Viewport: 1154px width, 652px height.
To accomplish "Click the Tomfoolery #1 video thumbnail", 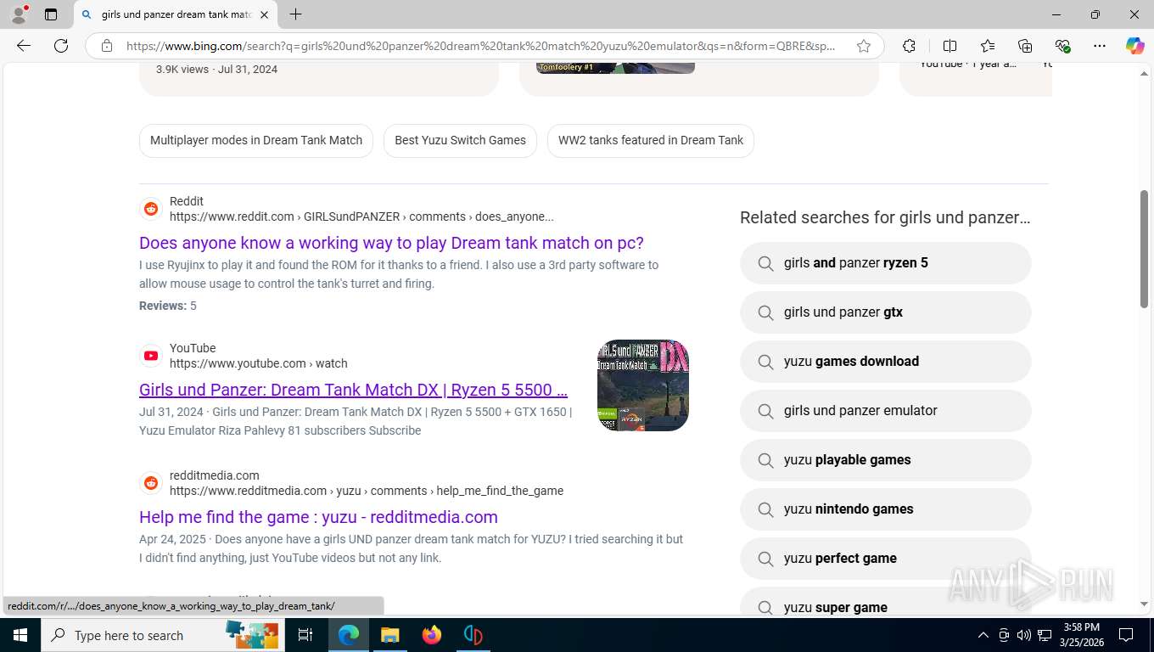I will [615, 68].
